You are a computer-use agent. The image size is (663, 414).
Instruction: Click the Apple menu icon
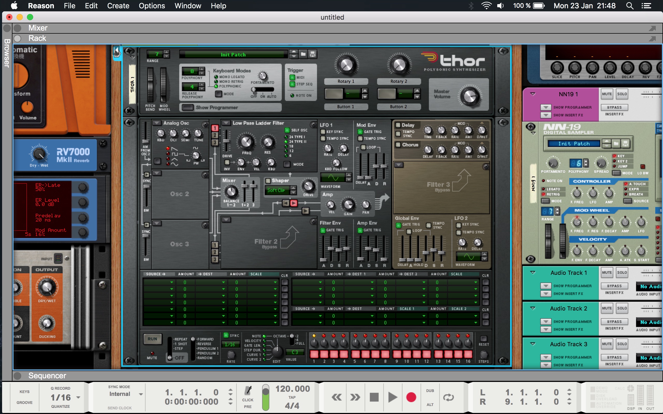[x=14, y=6]
